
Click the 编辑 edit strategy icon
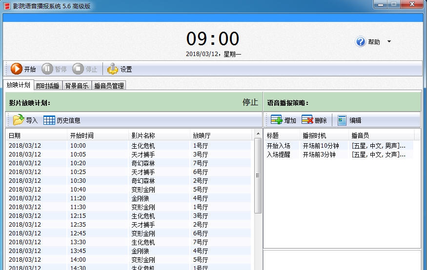pyautogui.click(x=342, y=120)
